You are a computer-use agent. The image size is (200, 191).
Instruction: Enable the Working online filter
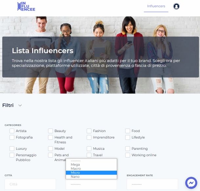(128, 155)
